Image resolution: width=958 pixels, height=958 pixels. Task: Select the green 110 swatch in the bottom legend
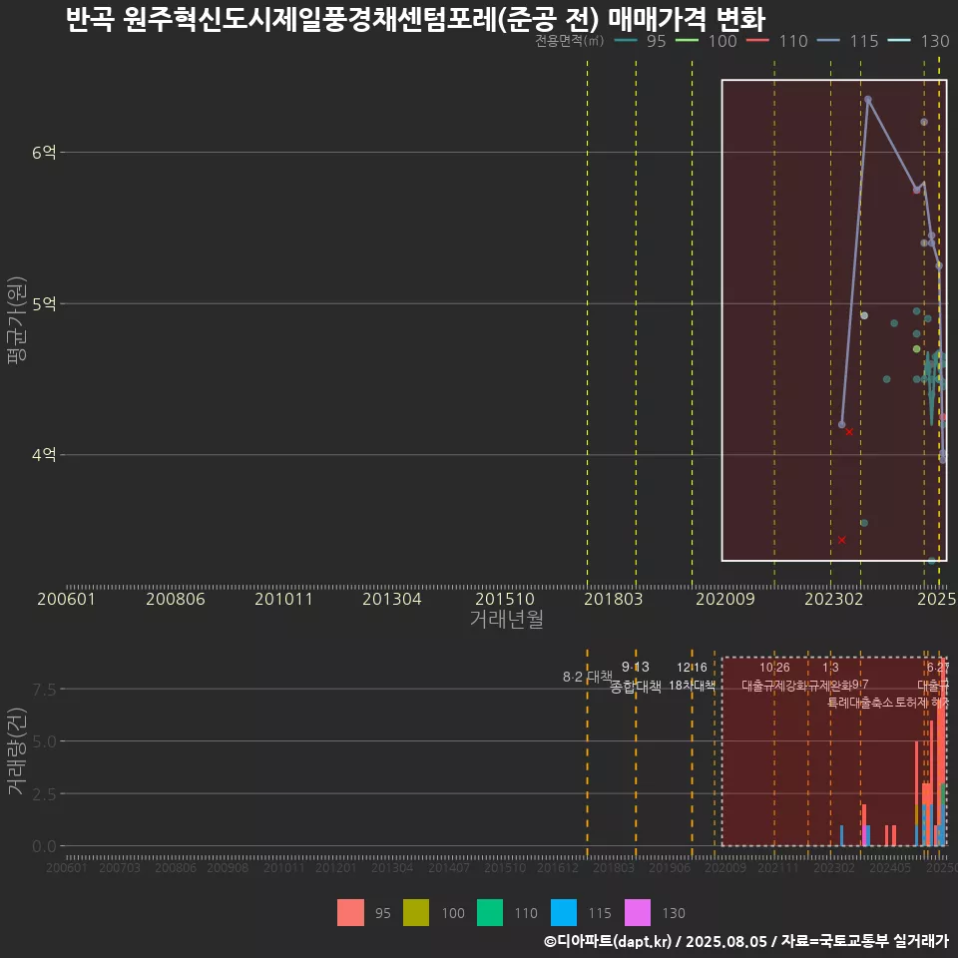pos(490,913)
